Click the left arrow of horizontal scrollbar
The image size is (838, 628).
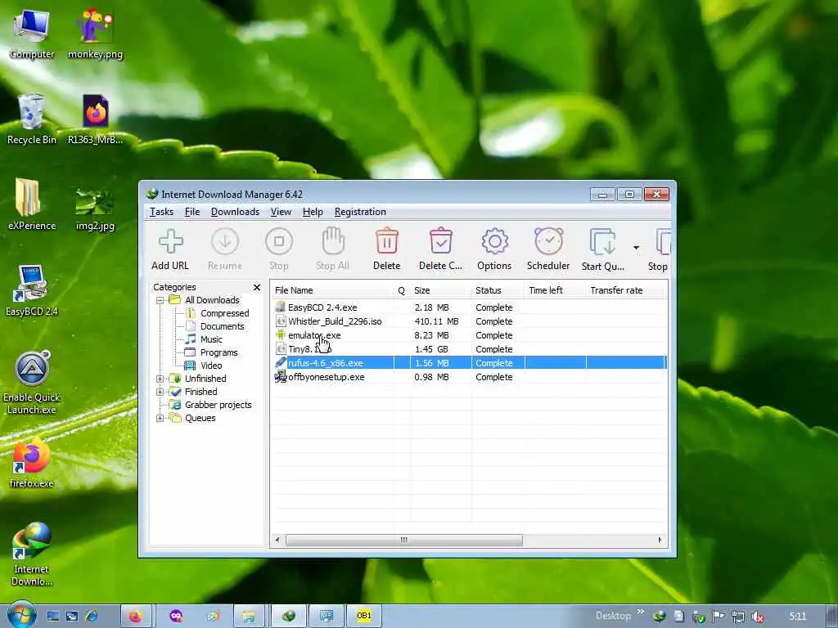click(277, 540)
